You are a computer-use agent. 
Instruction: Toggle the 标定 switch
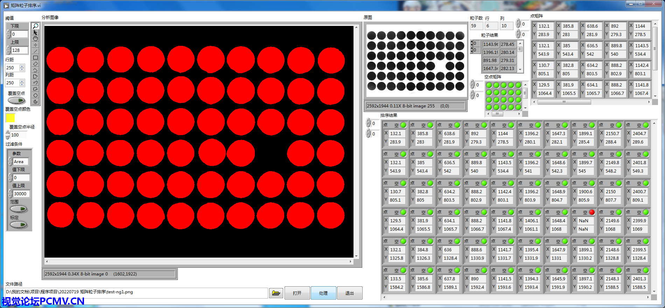pyautogui.click(x=19, y=225)
